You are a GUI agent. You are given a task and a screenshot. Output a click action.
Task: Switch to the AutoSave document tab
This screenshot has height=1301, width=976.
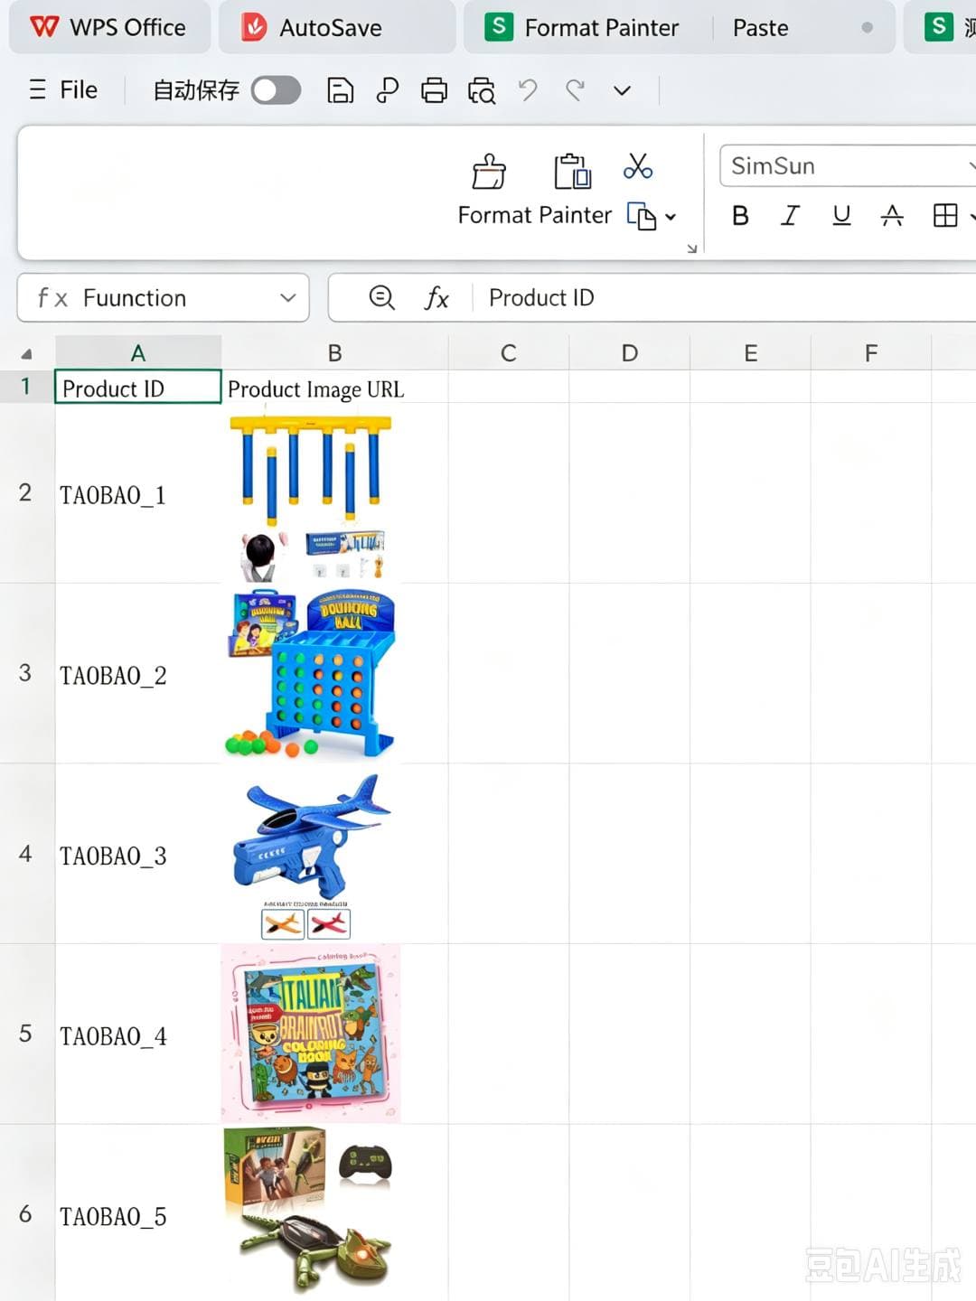(x=336, y=27)
